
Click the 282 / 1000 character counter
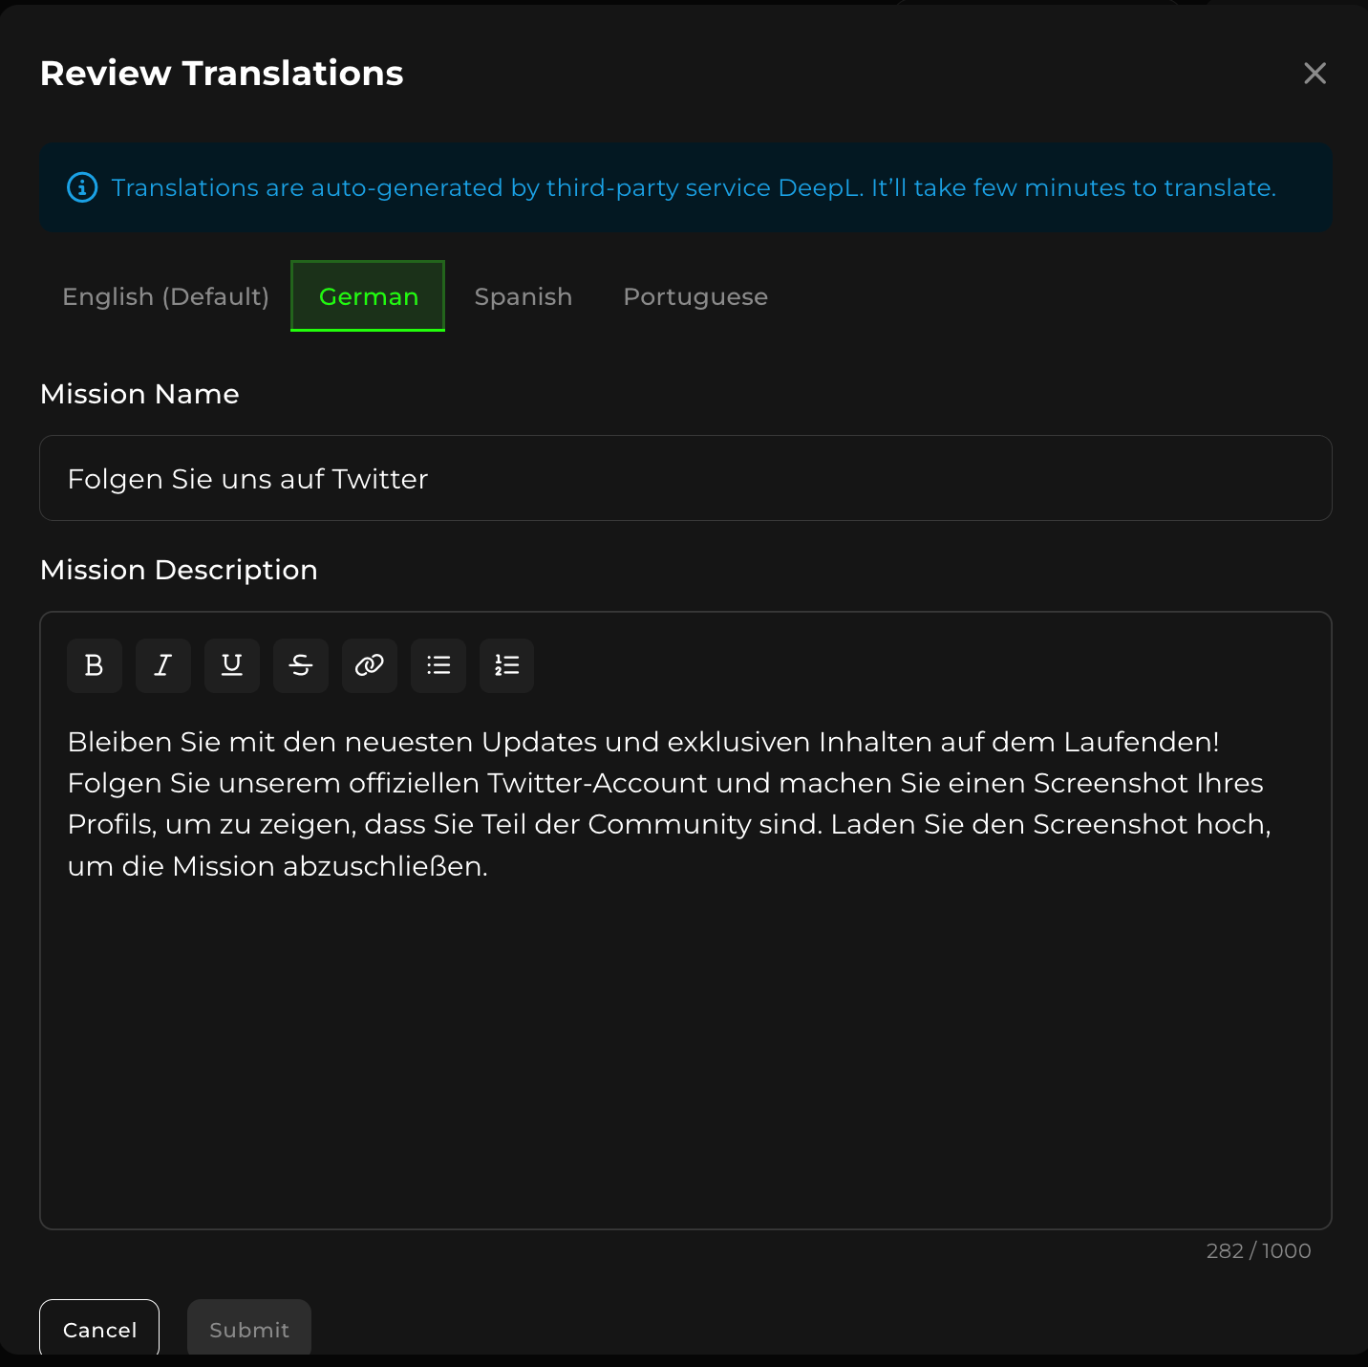coord(1258,1250)
